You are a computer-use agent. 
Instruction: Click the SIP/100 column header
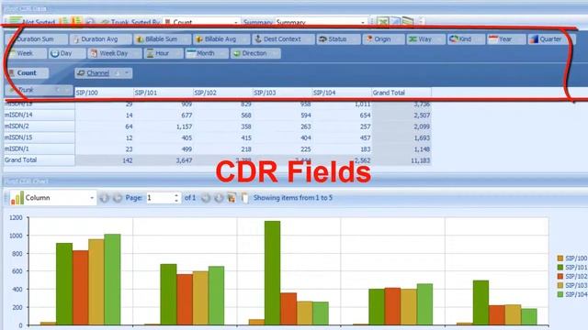point(104,93)
